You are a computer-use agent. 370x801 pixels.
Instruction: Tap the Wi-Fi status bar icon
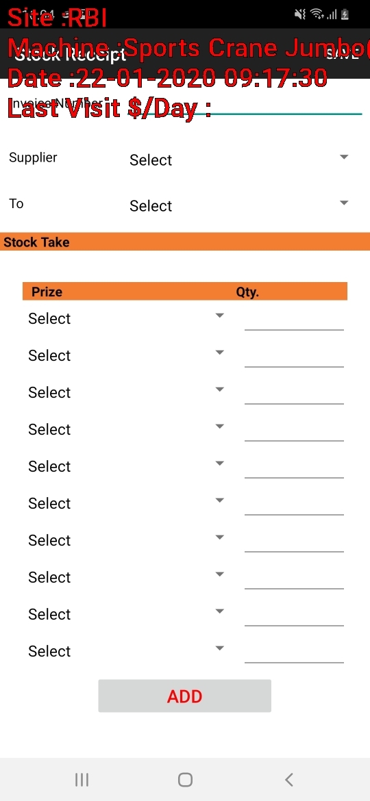[x=317, y=14]
